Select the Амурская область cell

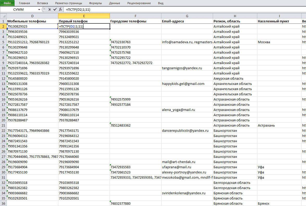click(x=235, y=78)
